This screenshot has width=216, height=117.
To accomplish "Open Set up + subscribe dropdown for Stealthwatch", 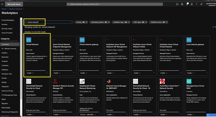I will pos(88,114).
